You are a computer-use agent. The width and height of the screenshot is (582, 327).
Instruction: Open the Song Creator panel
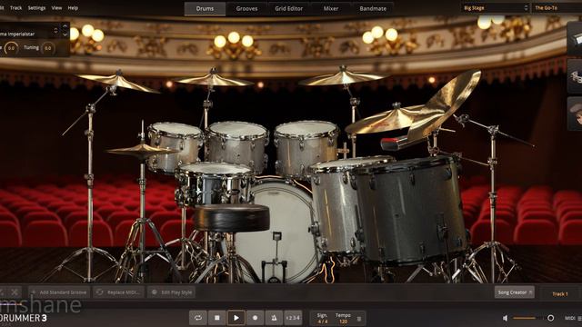tap(515, 292)
